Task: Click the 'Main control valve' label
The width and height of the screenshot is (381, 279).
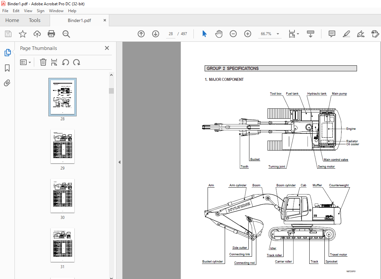Action: [336, 160]
